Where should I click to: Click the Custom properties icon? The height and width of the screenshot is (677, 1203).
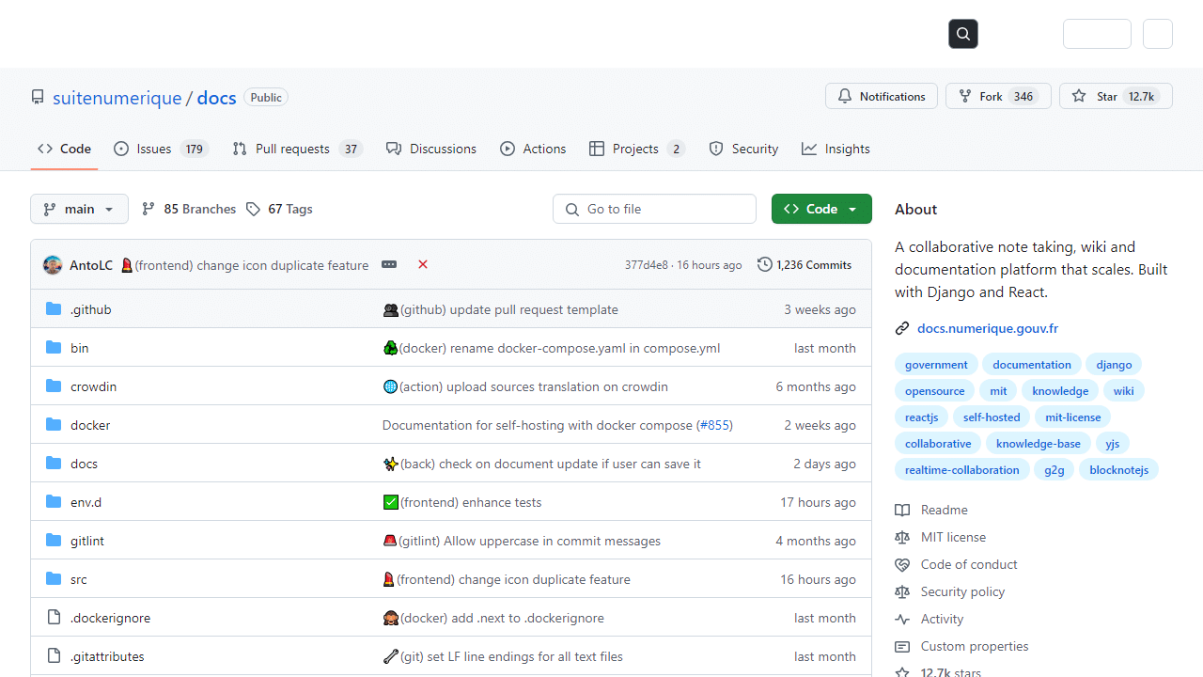coord(902,646)
